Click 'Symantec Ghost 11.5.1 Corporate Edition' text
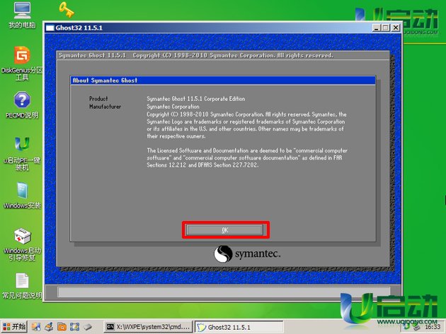 coord(195,99)
